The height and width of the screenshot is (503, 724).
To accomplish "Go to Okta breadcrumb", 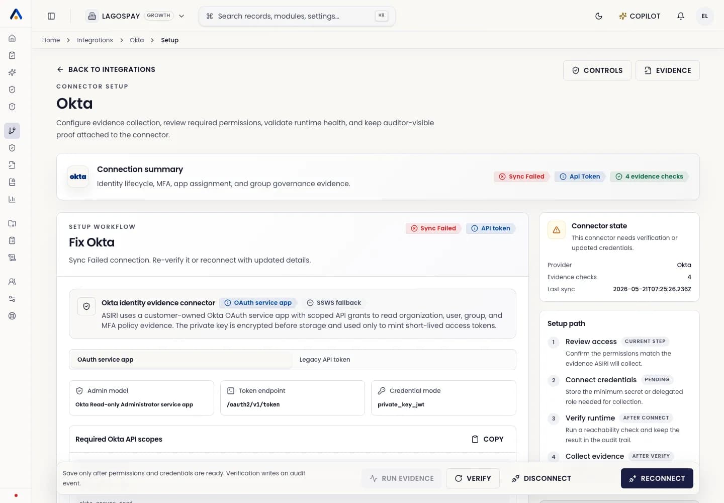I will (x=137, y=40).
